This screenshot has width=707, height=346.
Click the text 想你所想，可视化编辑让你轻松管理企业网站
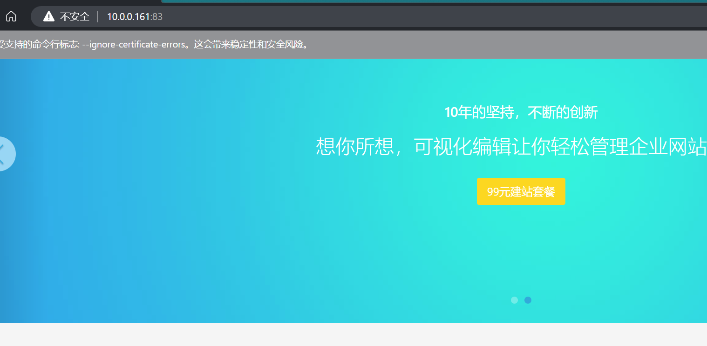pos(511,146)
